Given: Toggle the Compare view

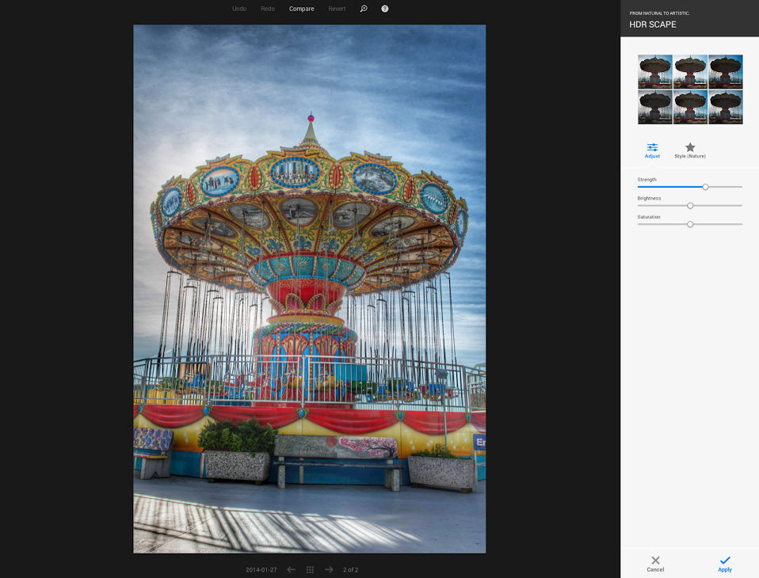Looking at the screenshot, I should tap(301, 9).
